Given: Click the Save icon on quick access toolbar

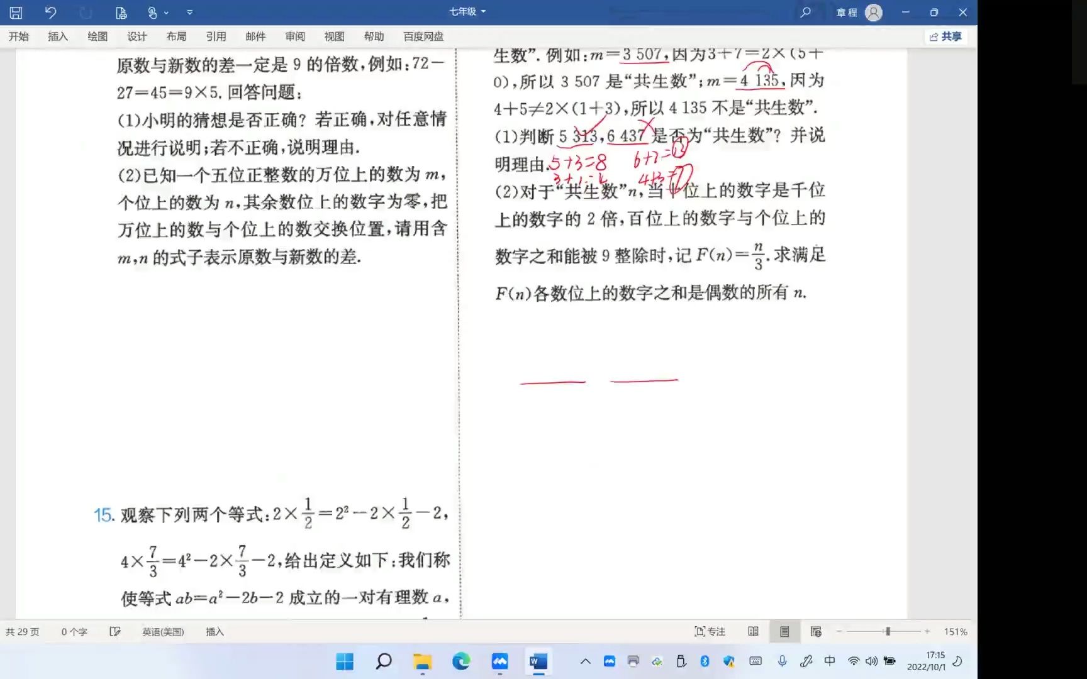Looking at the screenshot, I should coord(16,12).
